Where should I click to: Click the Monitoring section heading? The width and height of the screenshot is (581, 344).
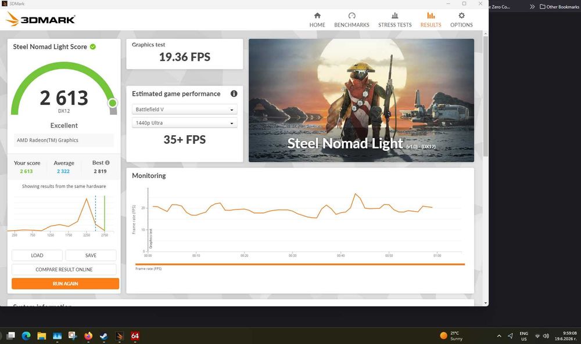click(x=149, y=176)
